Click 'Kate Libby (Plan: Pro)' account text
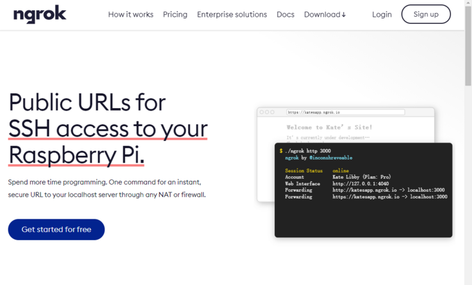 coord(362,177)
